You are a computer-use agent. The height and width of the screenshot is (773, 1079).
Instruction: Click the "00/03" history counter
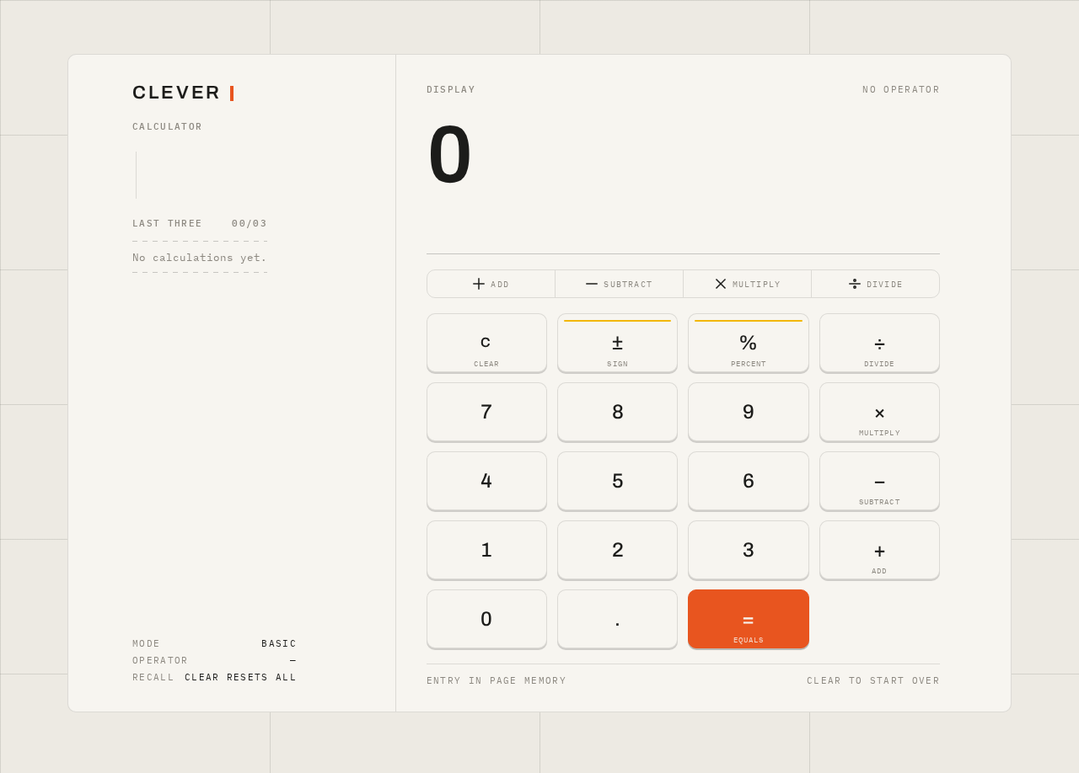click(250, 224)
